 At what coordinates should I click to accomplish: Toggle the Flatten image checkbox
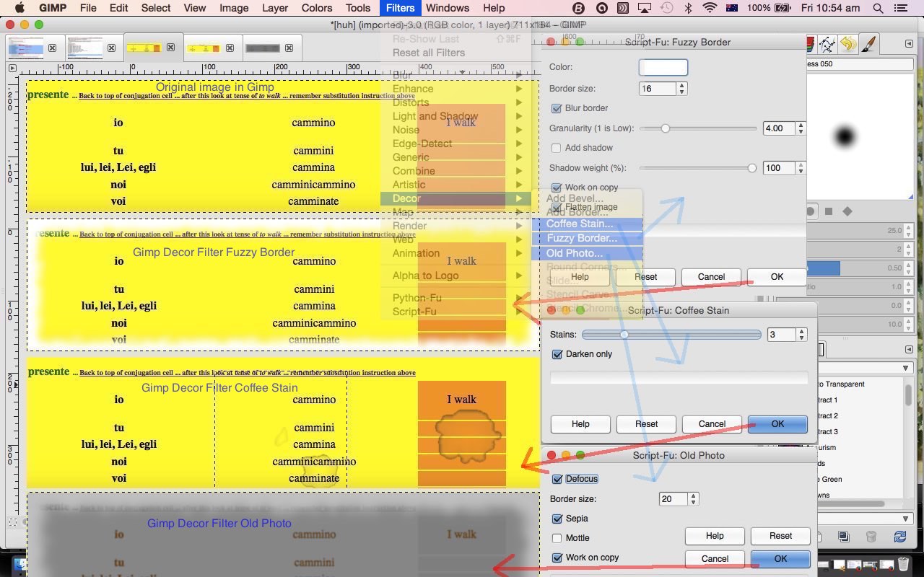coord(556,207)
